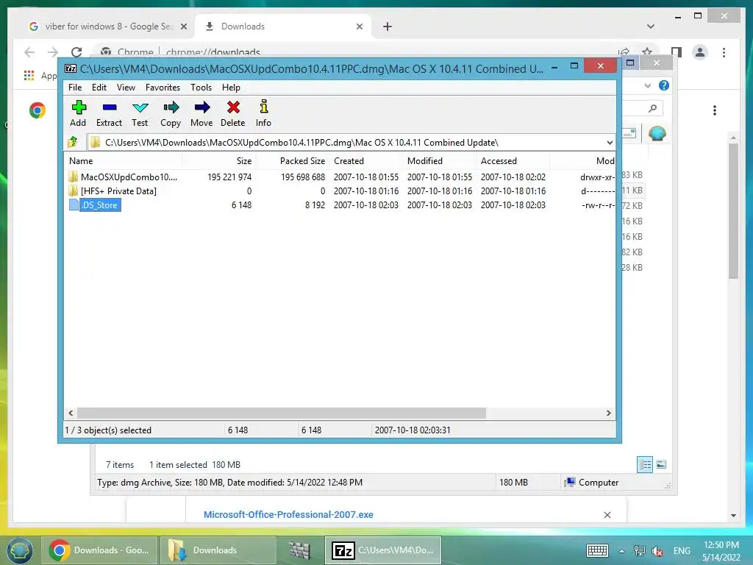Open the on-screen keyboard tray icon
Viewport: 753px width, 565px height.
[597, 550]
